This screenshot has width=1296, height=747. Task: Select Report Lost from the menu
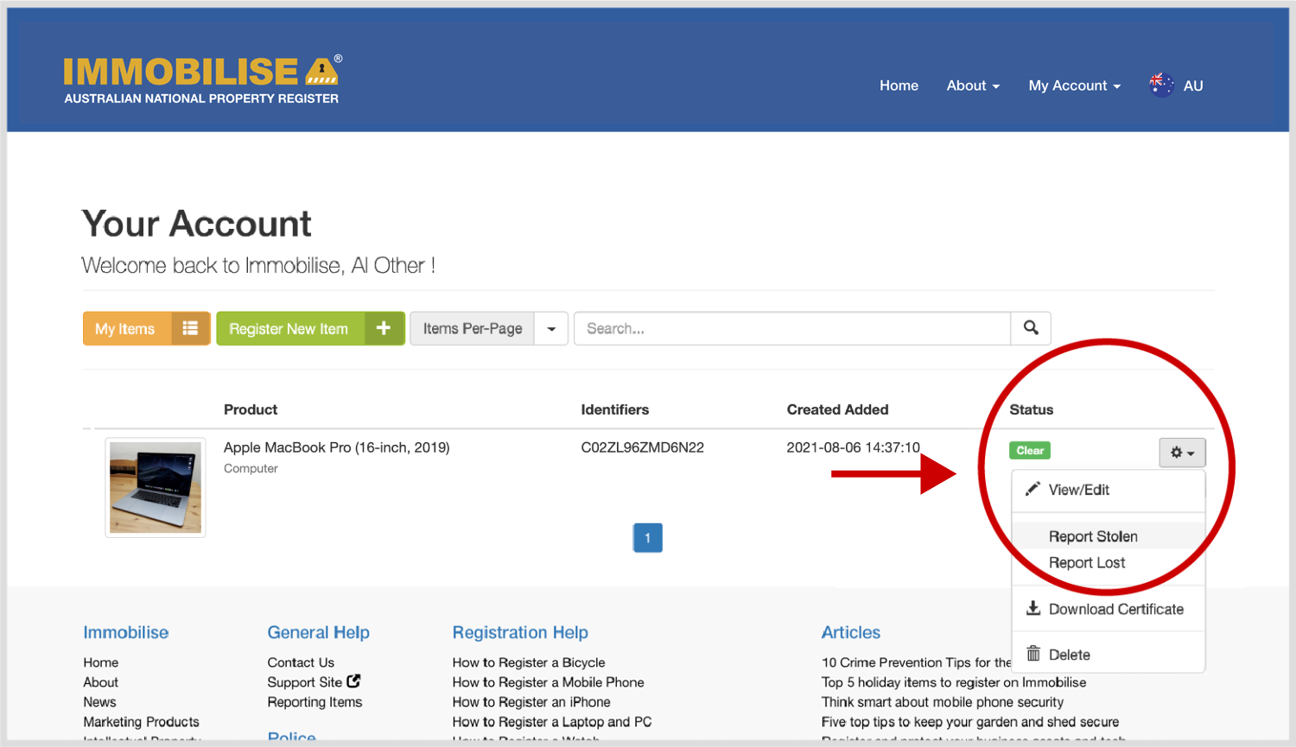(1086, 563)
